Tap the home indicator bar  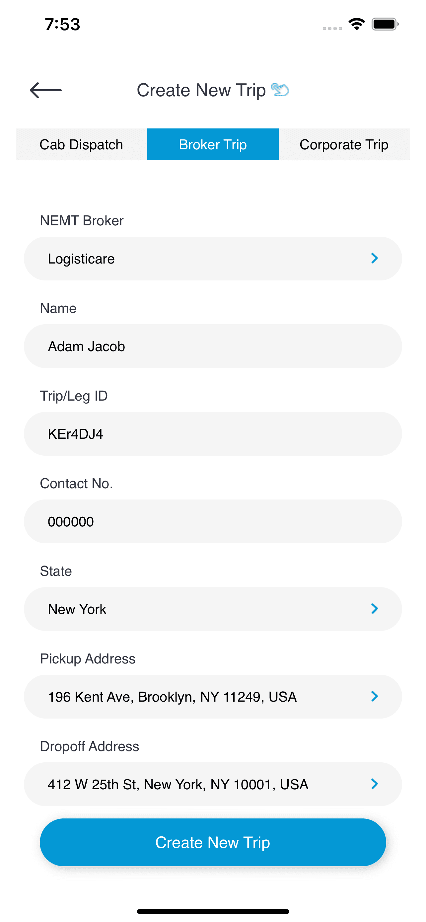(x=213, y=911)
